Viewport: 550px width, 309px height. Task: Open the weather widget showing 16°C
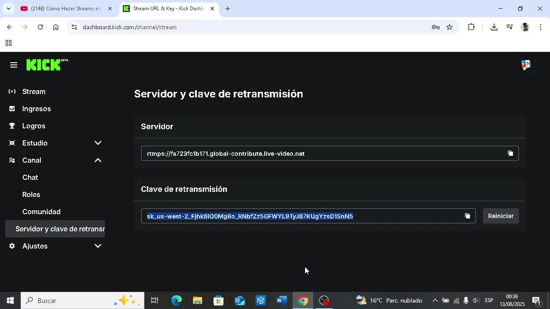[x=389, y=300]
